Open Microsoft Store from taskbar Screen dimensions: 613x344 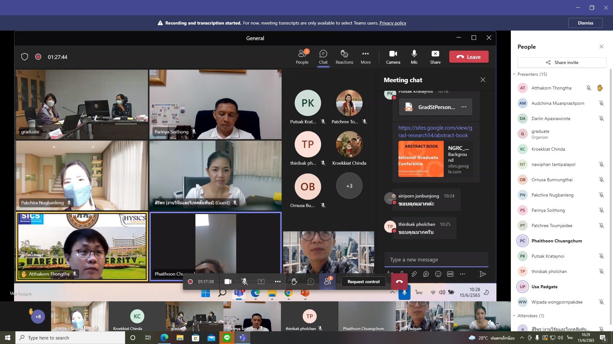click(195, 338)
